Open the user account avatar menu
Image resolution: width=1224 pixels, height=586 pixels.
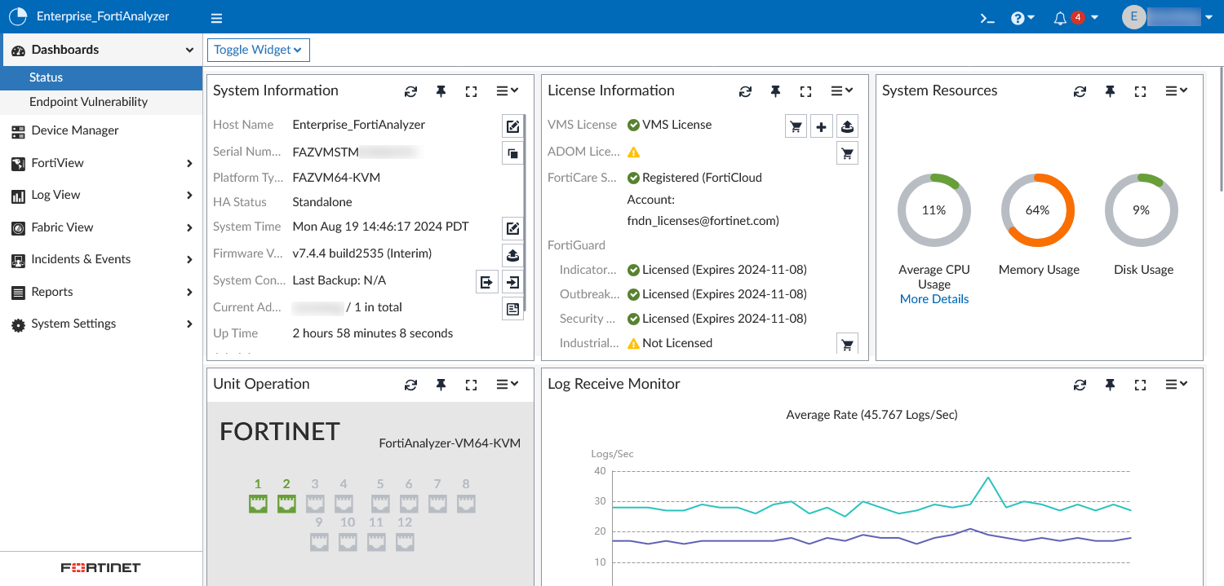1167,18
